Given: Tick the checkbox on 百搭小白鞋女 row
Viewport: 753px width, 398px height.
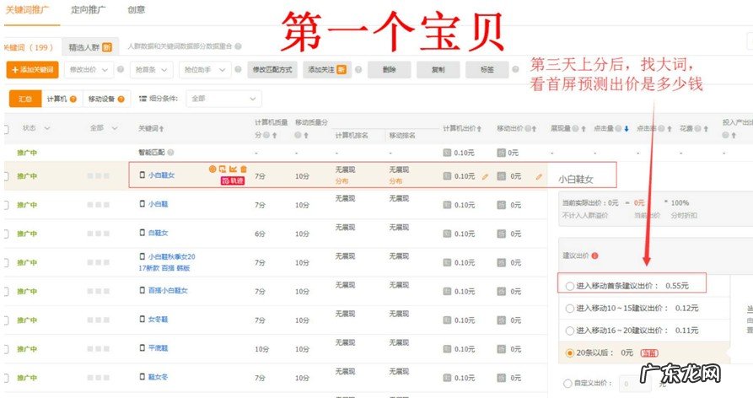Looking at the screenshot, I should (x=6, y=292).
